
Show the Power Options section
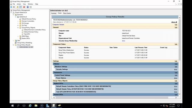point(176,78)
